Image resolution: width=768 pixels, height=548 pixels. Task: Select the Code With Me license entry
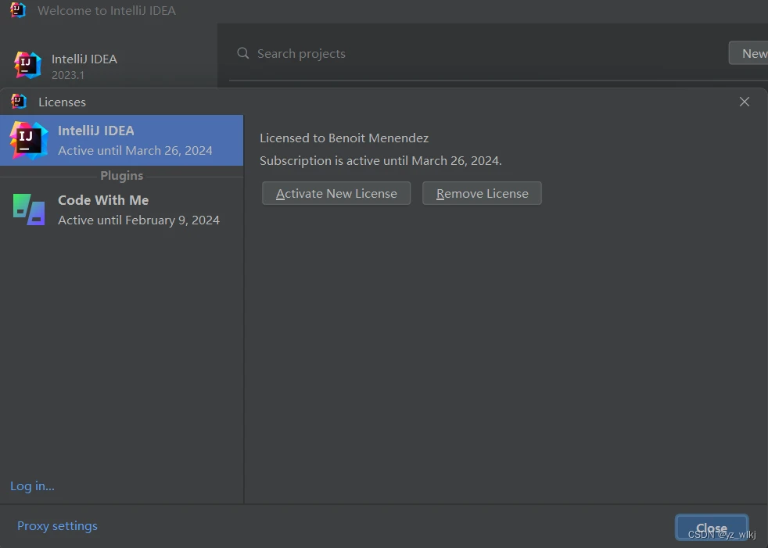click(138, 210)
